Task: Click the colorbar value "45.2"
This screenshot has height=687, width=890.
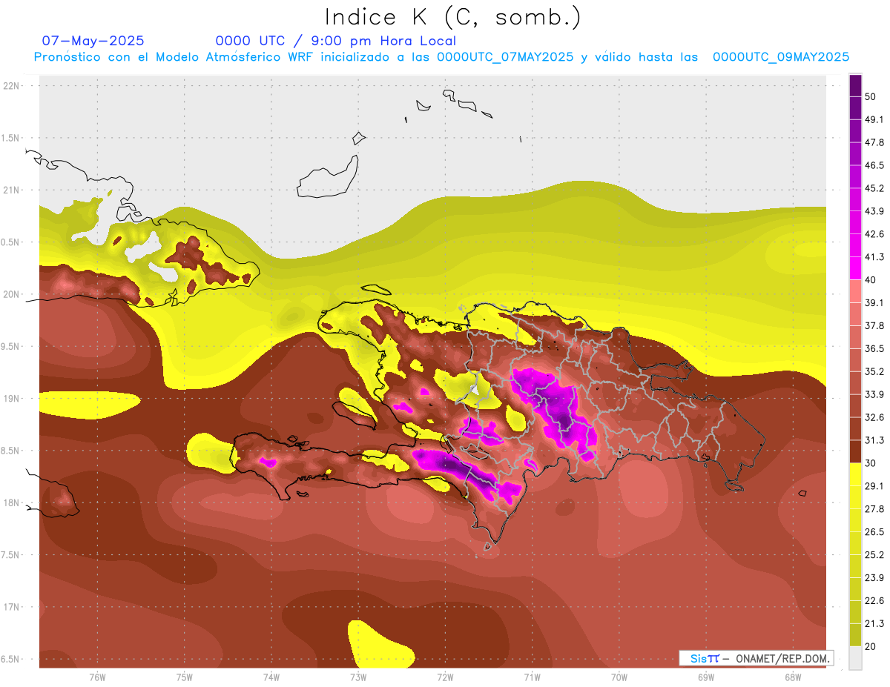Action: (874, 188)
